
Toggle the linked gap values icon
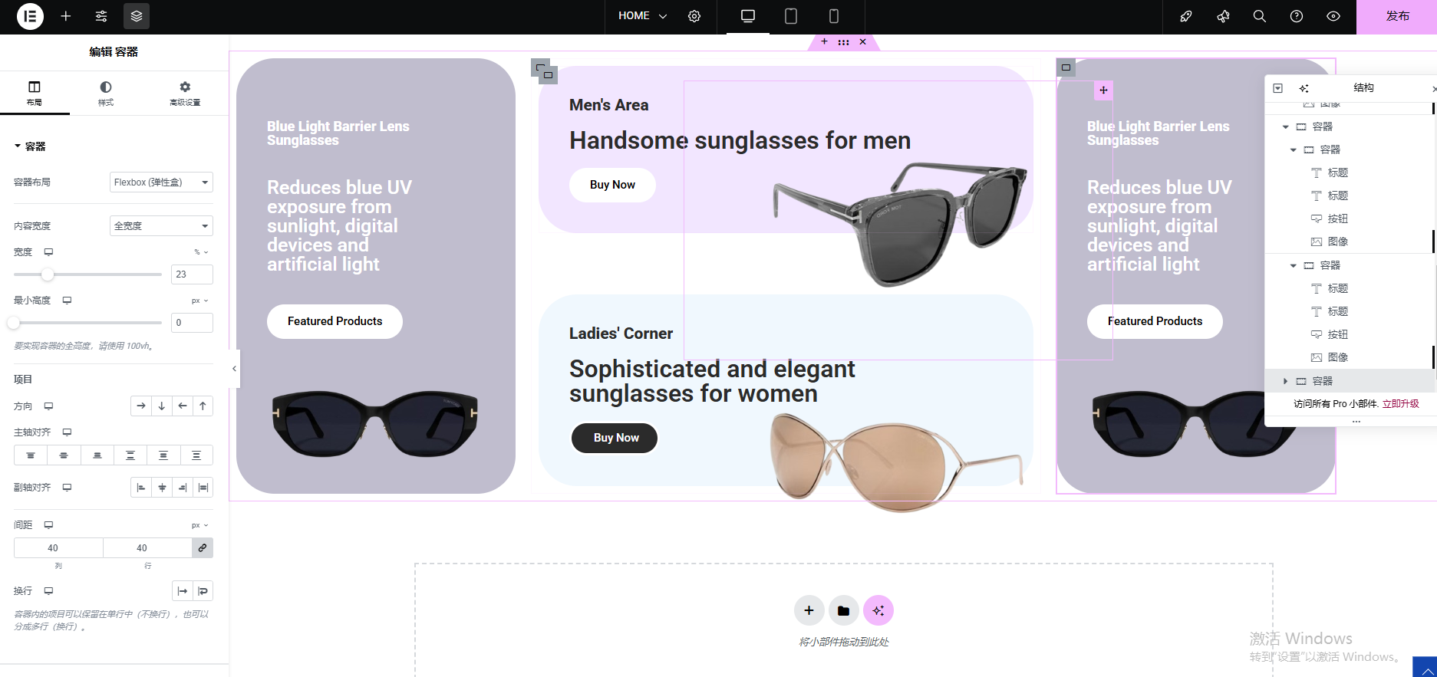click(203, 547)
